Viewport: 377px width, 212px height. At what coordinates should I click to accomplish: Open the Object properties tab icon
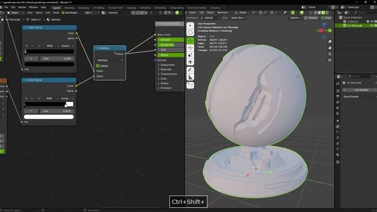[338, 121]
